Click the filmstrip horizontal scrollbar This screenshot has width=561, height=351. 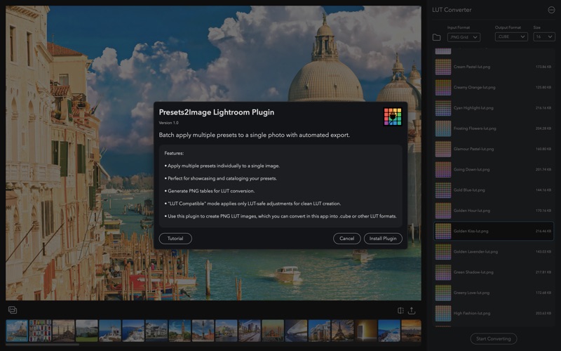pos(42,345)
